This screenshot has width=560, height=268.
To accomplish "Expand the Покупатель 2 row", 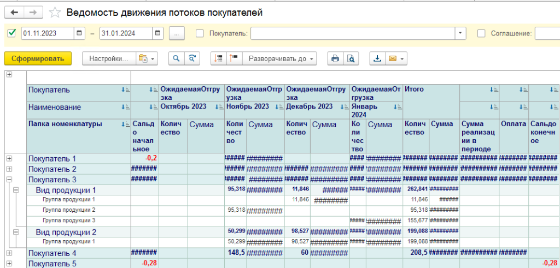I will pyautogui.click(x=9, y=169).
